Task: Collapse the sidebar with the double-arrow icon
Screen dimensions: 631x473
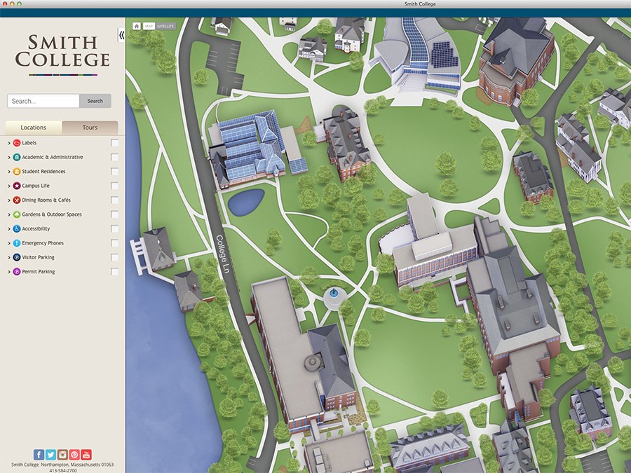Action: [121, 35]
